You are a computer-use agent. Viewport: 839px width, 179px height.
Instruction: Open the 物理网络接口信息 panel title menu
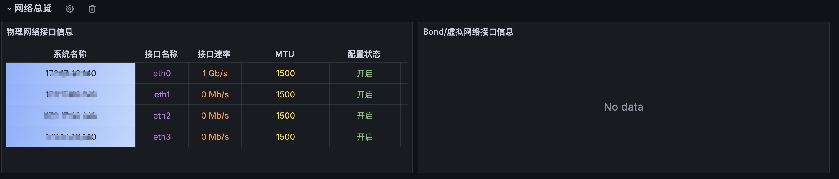(40, 32)
